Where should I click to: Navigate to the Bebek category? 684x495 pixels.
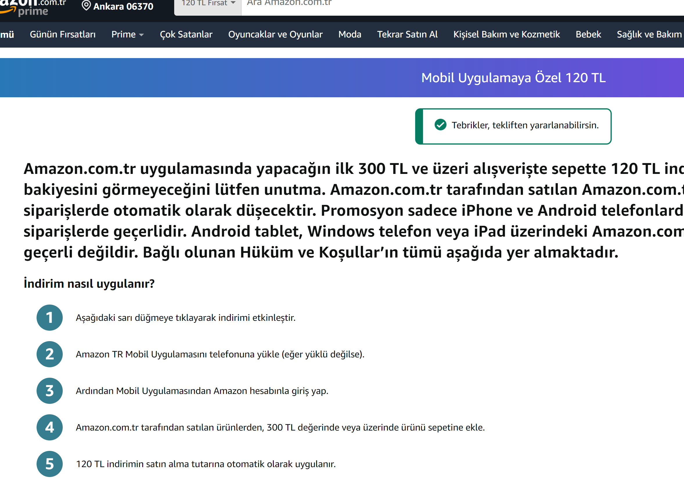pyautogui.click(x=588, y=34)
